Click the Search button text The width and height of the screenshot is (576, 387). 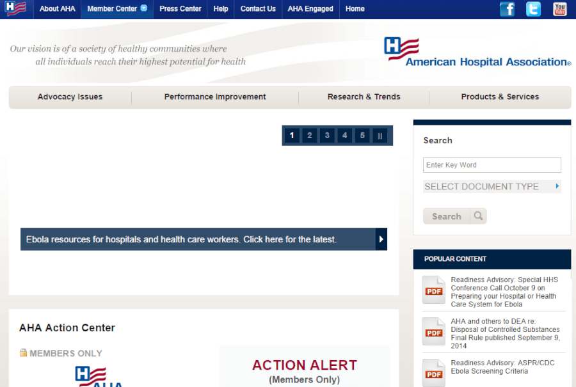446,216
